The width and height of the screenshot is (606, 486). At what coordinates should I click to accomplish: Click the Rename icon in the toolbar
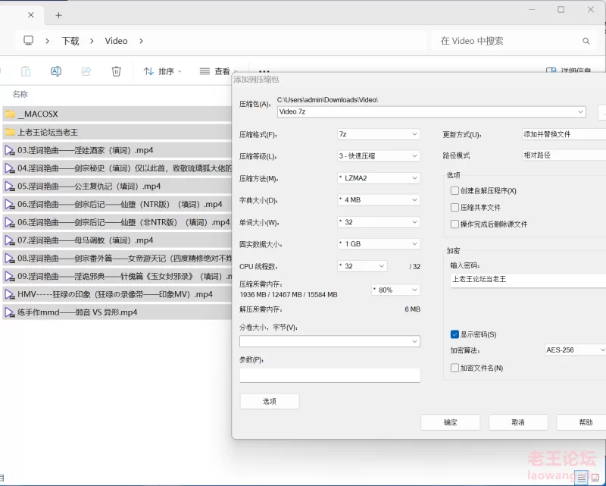[56, 71]
